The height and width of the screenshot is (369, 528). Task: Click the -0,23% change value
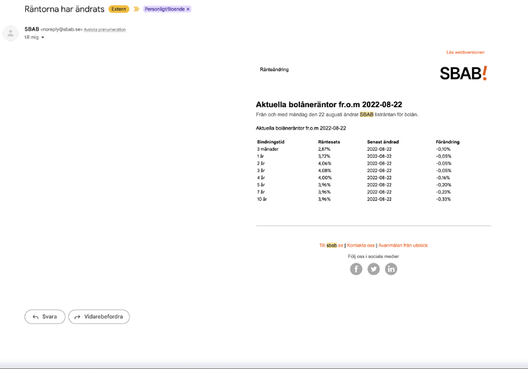pos(443,192)
